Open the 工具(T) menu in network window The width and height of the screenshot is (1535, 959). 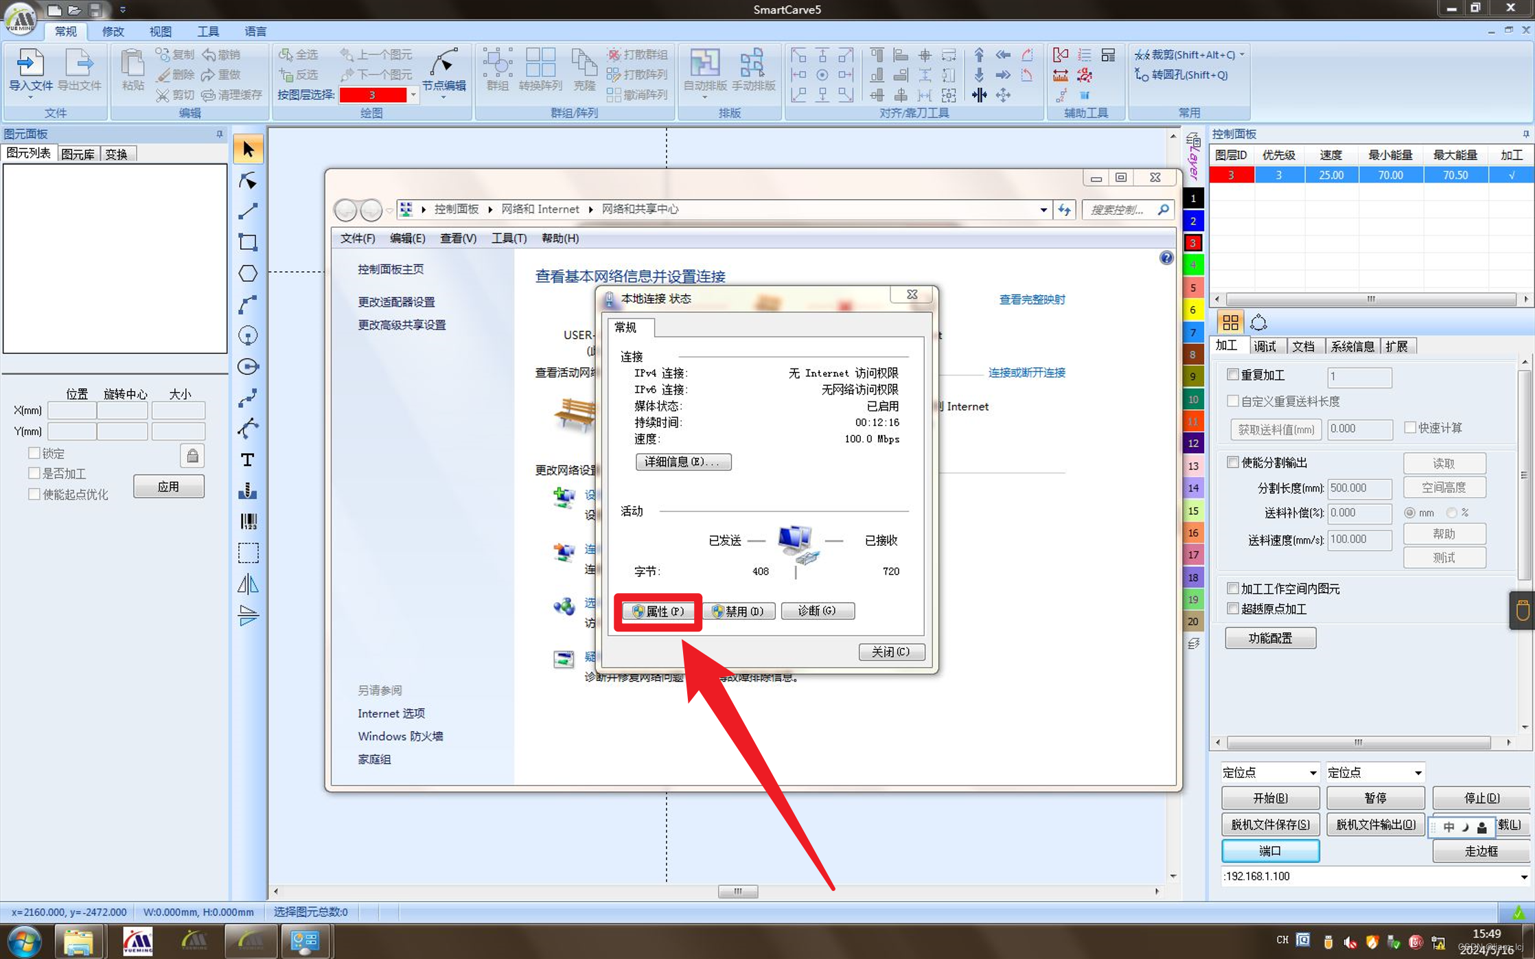509,238
